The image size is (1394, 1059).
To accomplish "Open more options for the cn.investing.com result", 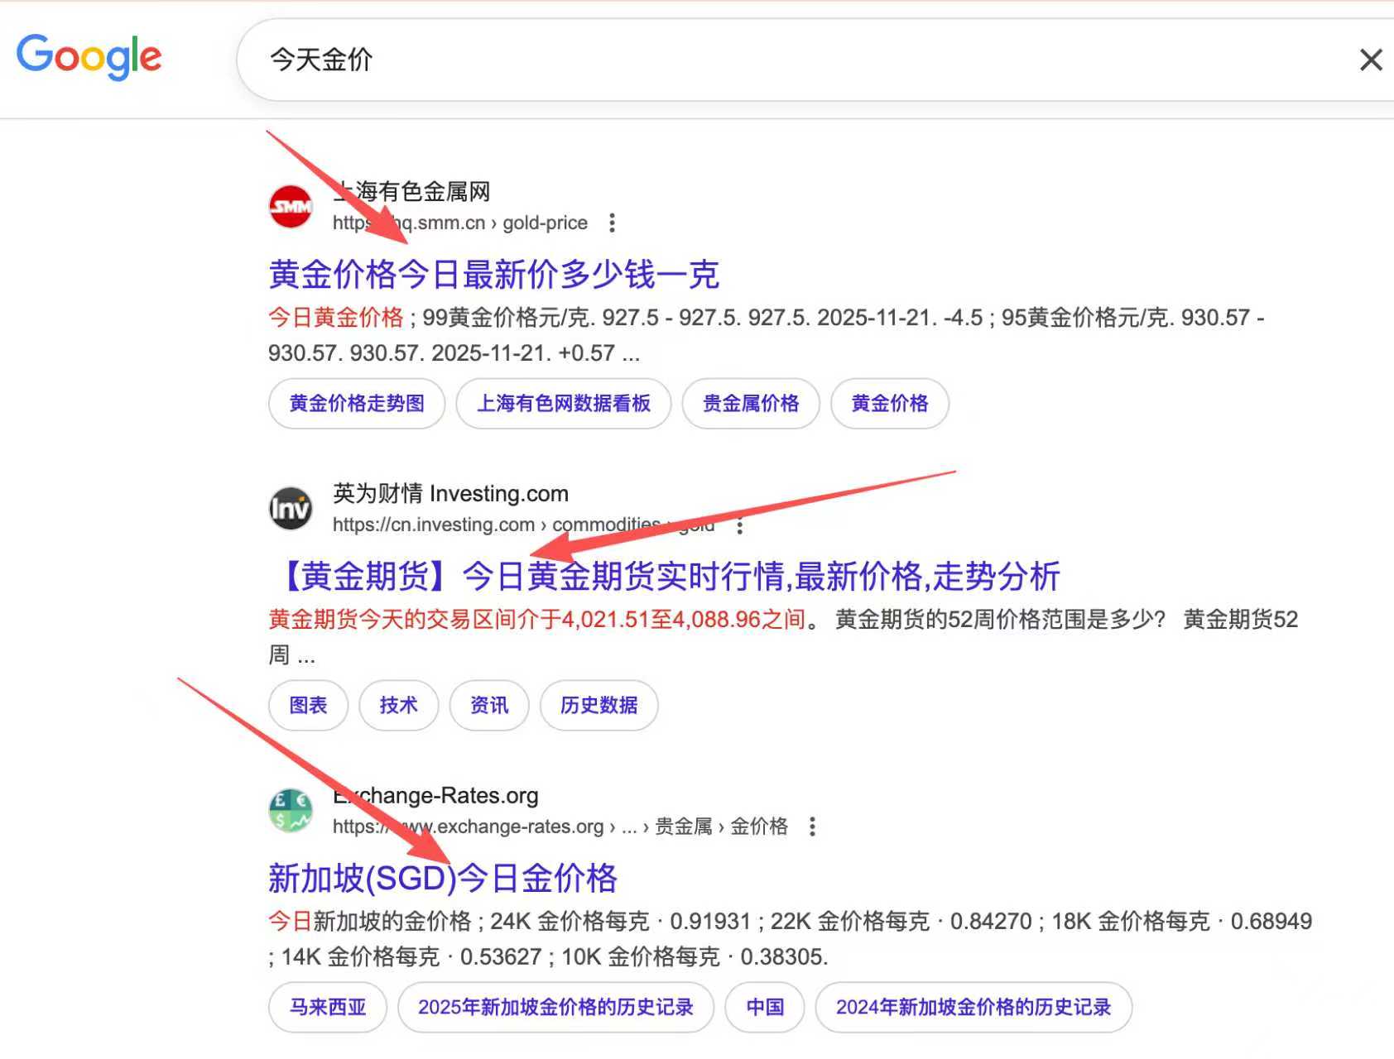I will coord(740,525).
